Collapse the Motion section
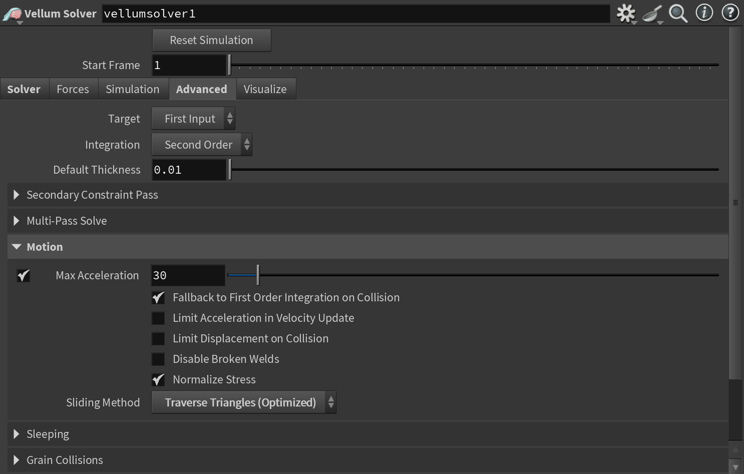744x474 pixels. pos(368,247)
